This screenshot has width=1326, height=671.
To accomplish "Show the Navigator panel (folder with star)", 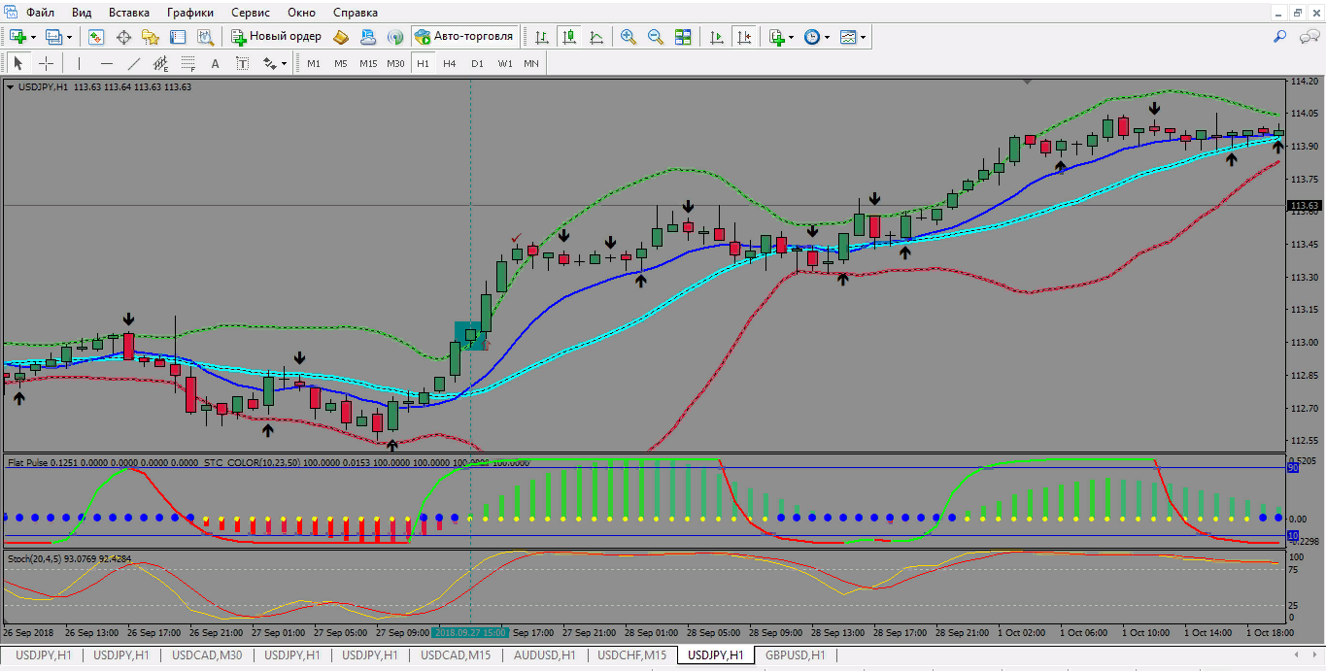I will 151,37.
